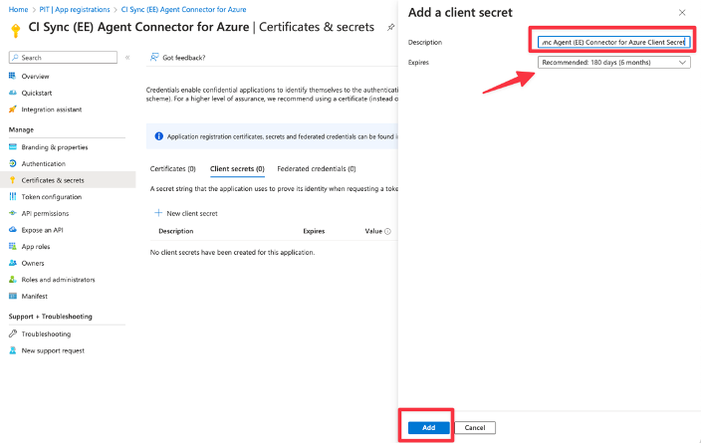Select Troubleshooting menu item
This screenshot has height=444, width=701.
[46, 334]
